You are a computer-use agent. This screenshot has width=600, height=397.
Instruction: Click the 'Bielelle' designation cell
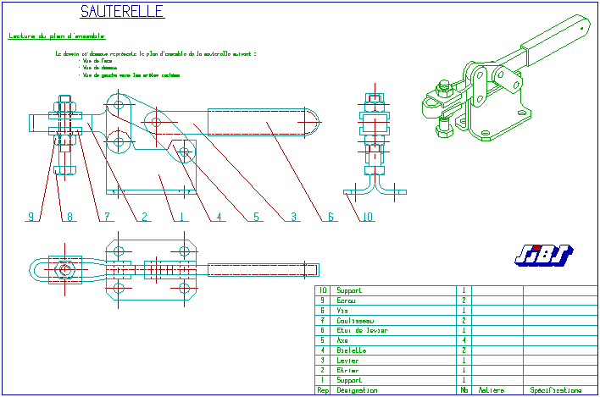click(x=352, y=350)
